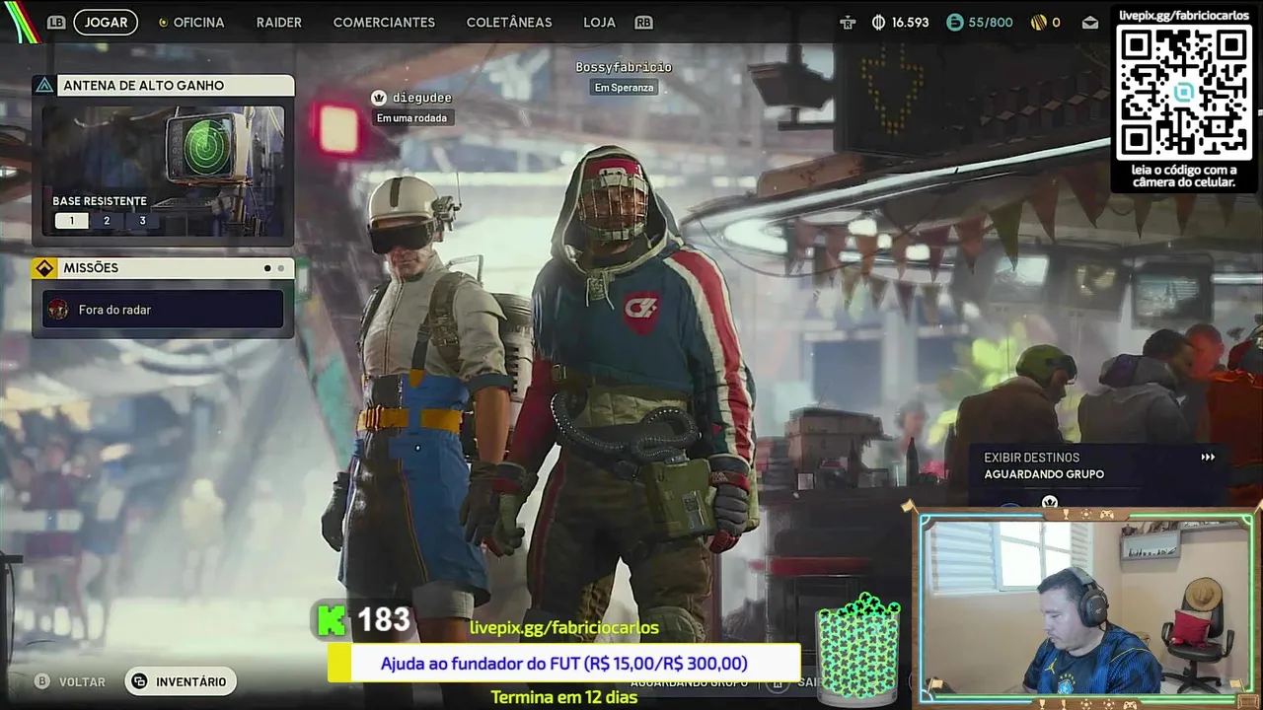Open the RAIDER tab
The width and height of the screenshot is (1263, 710).
click(x=279, y=22)
